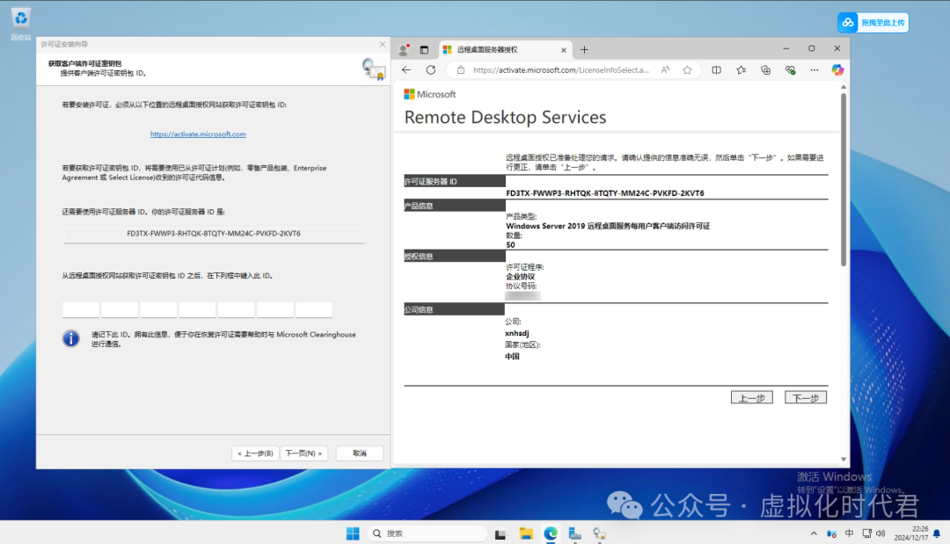Open the Copilot sidebar icon
The height and width of the screenshot is (544, 950).
coord(837,70)
